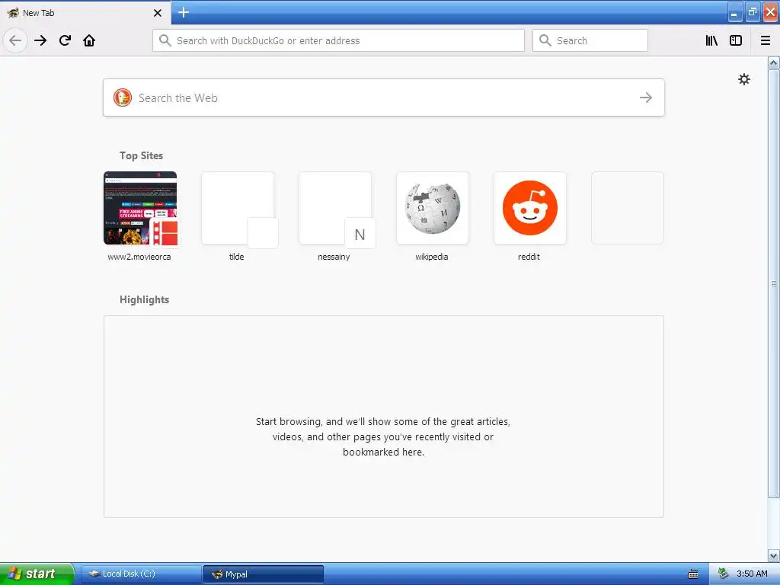Close the New Tab tab
Viewport: 780px width, 585px height.
[158, 13]
